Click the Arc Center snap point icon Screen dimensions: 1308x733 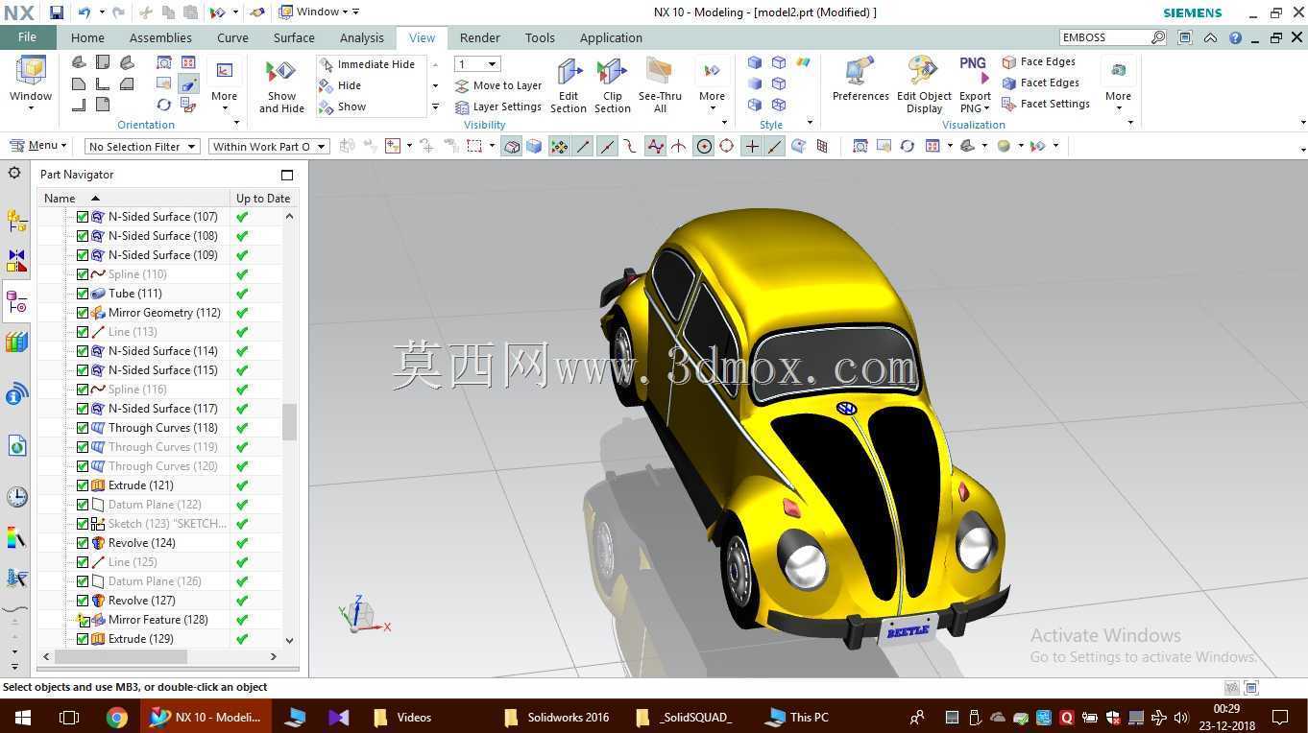[x=704, y=146]
